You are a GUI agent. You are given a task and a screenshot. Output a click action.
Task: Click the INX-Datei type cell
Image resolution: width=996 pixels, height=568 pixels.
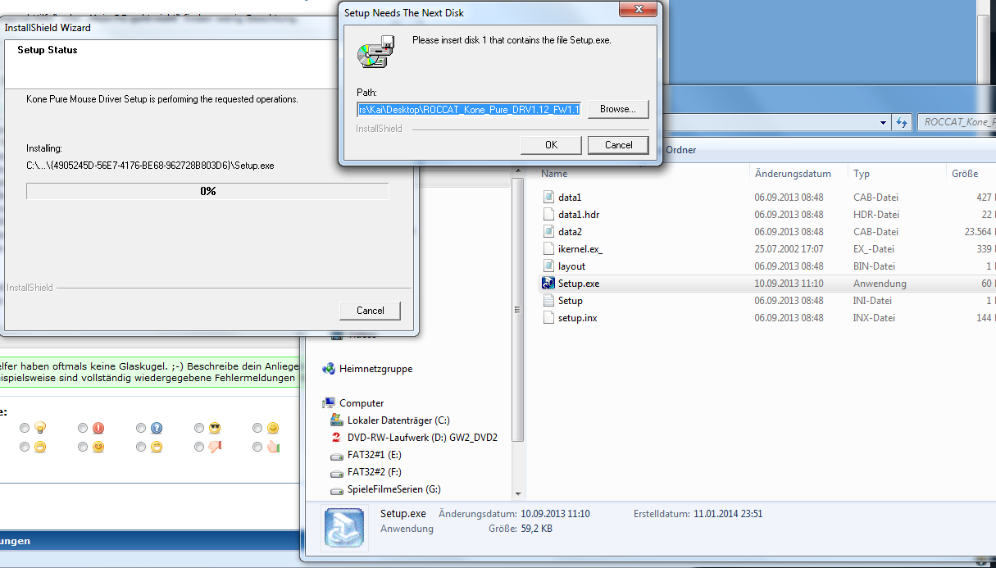tap(874, 317)
